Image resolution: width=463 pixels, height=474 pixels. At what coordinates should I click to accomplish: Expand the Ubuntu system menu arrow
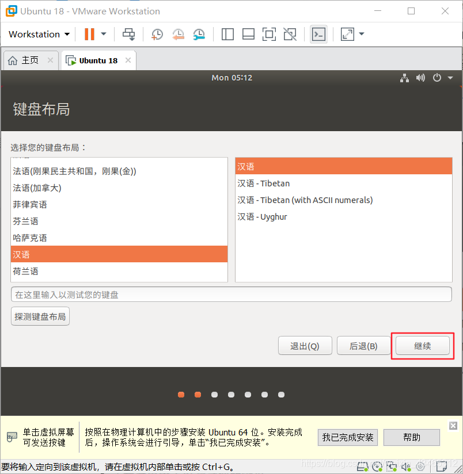tap(450, 78)
